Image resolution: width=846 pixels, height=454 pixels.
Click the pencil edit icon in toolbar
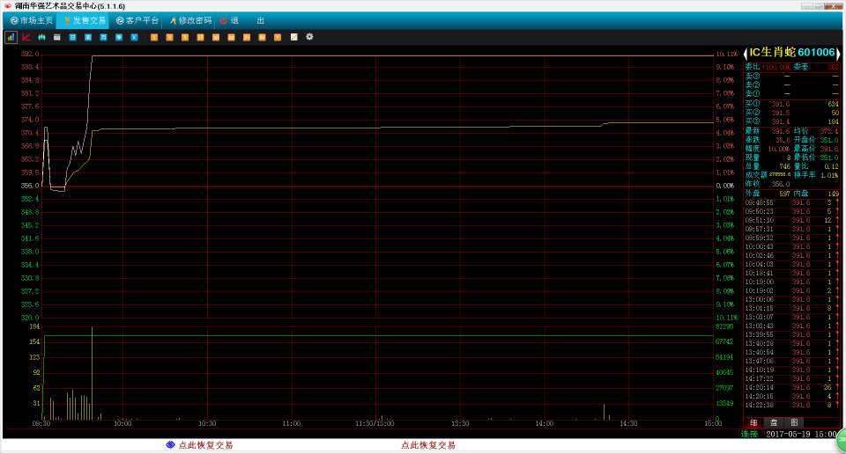click(x=293, y=37)
